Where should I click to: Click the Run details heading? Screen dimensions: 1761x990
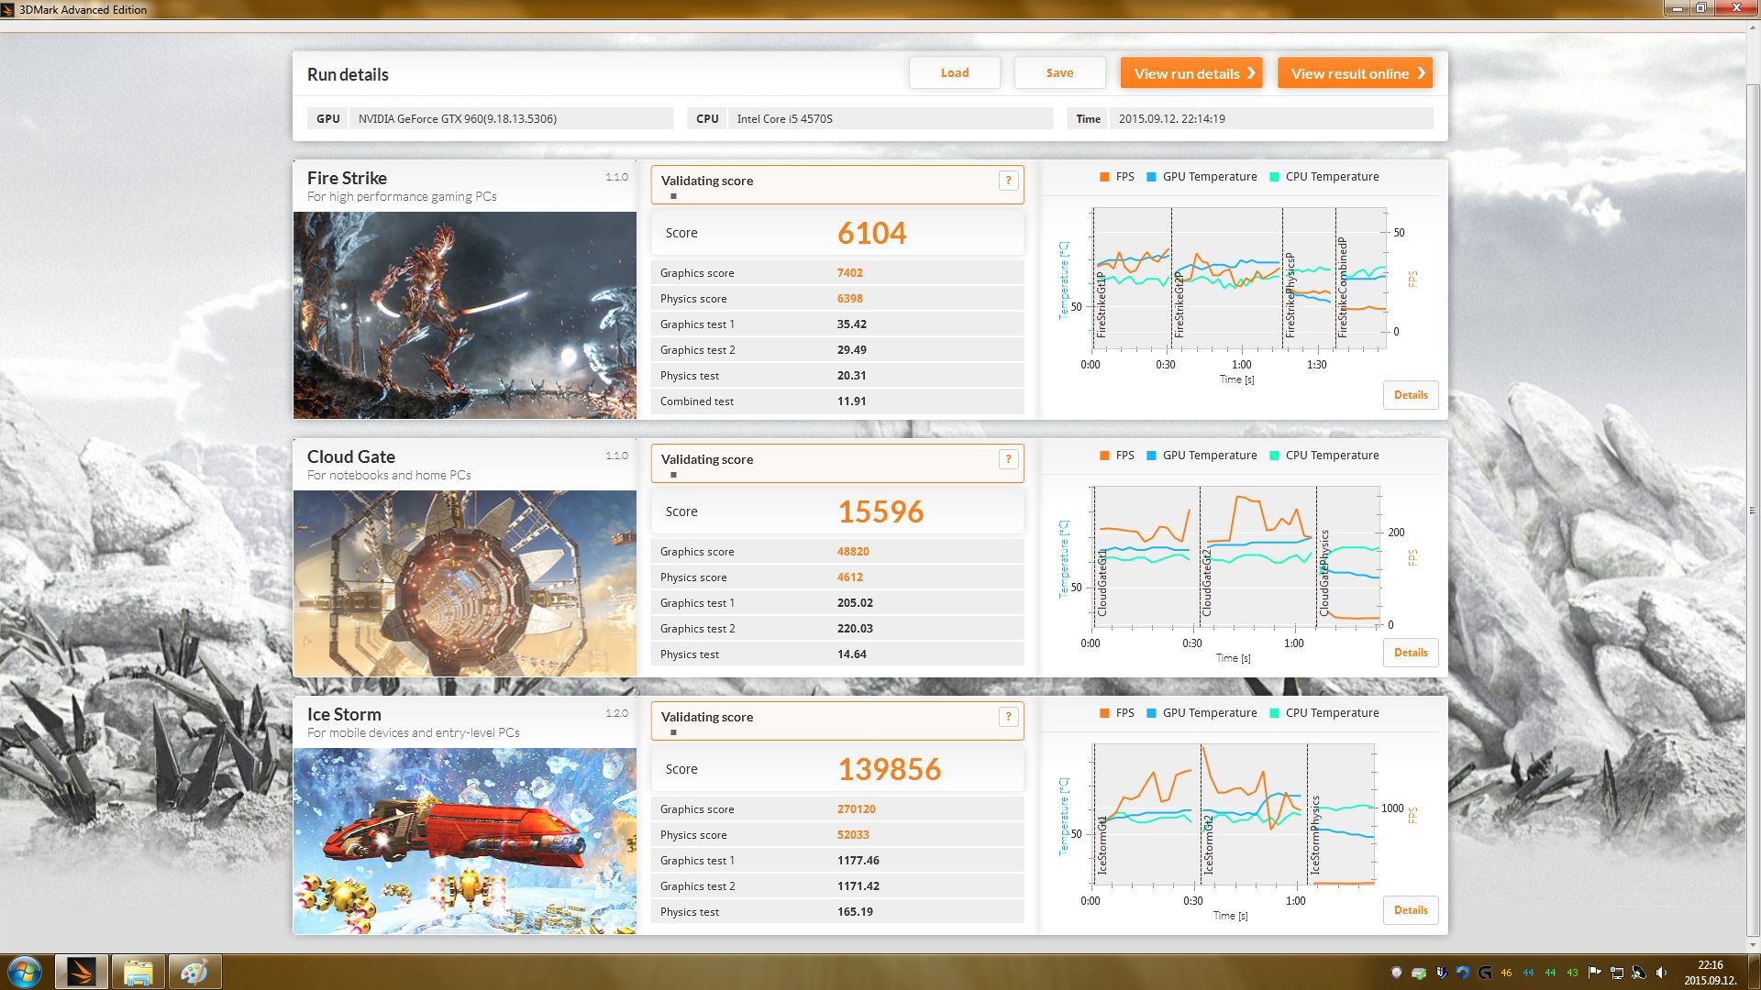[348, 75]
